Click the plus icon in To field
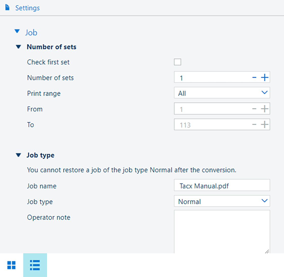 coord(265,125)
